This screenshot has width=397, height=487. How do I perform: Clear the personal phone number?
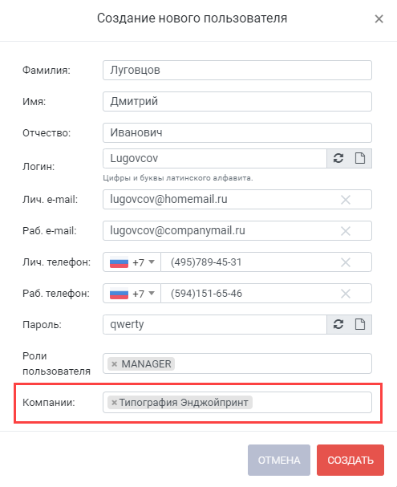pos(346,262)
